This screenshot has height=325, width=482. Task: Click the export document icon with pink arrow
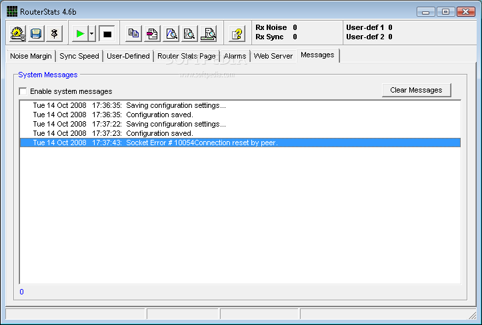[x=152, y=33]
